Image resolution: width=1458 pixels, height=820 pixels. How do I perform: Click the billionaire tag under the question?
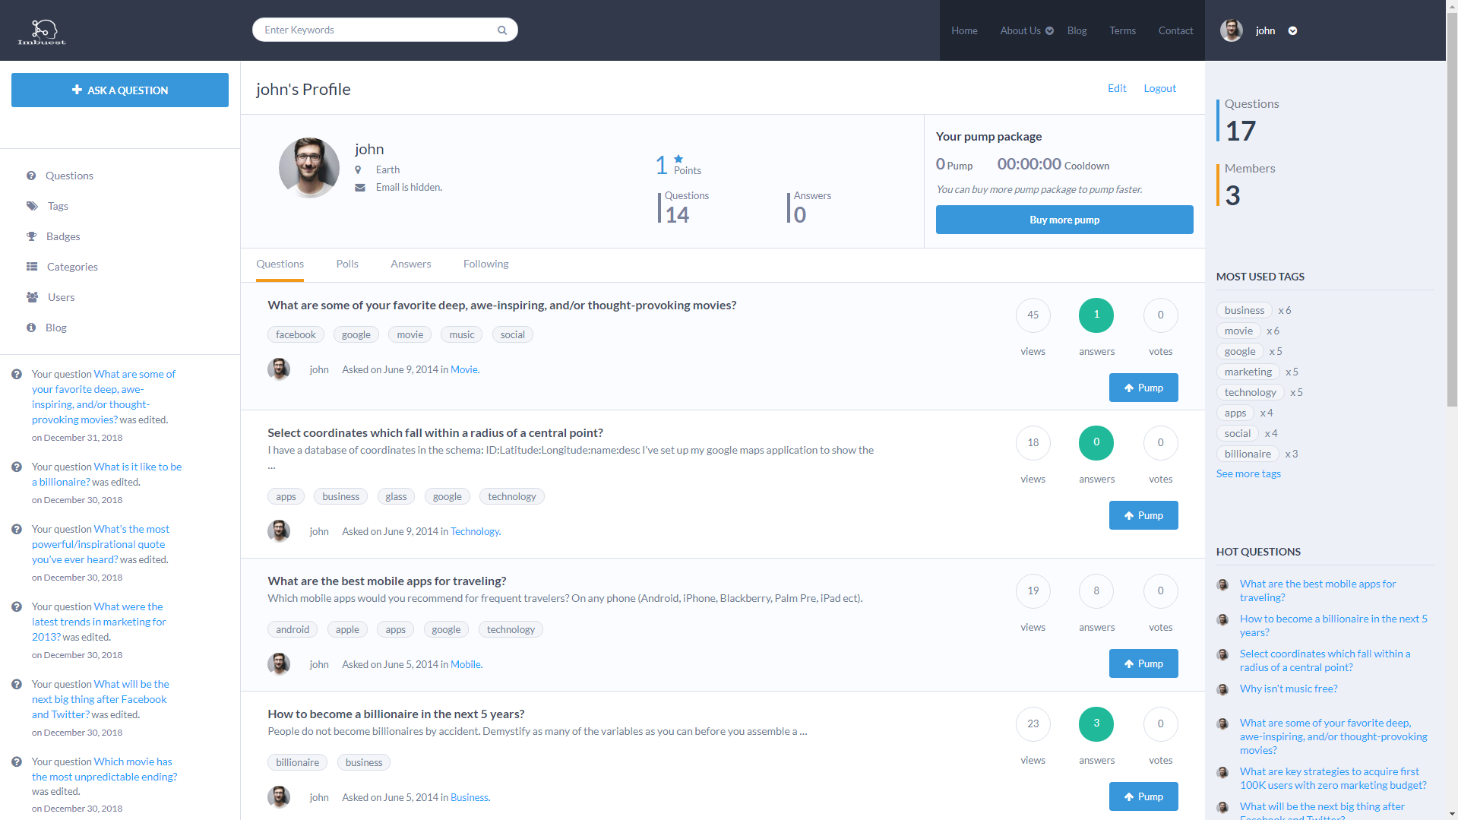coord(298,762)
